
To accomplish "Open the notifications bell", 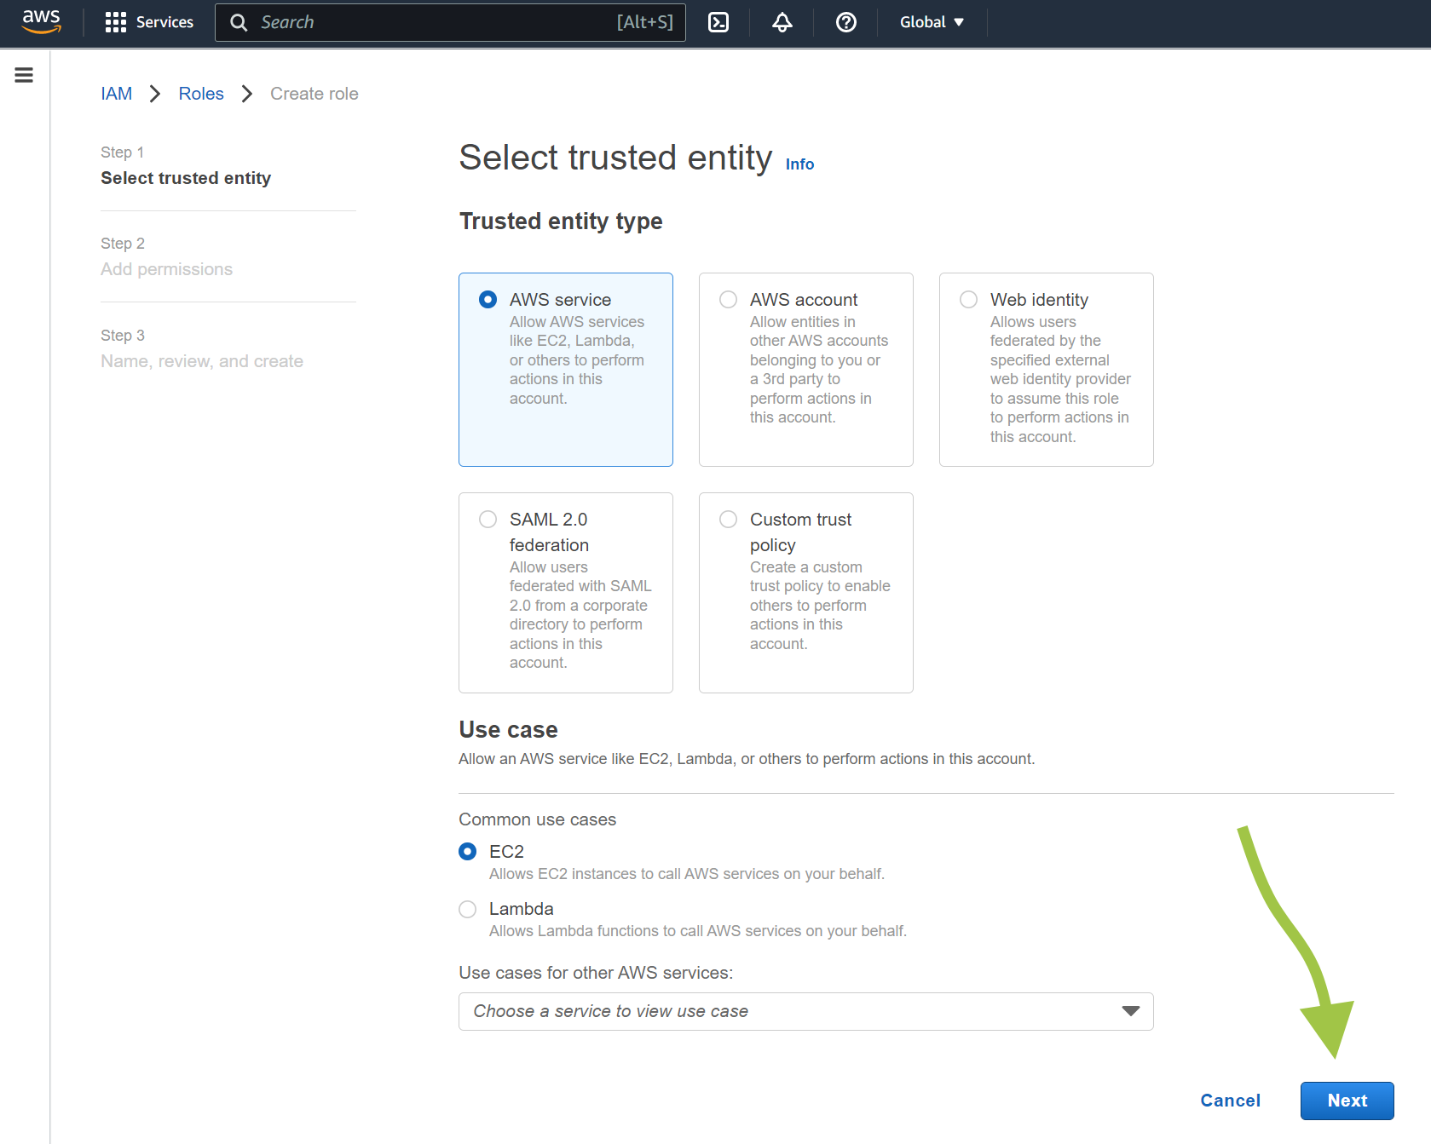I will 782,22.
